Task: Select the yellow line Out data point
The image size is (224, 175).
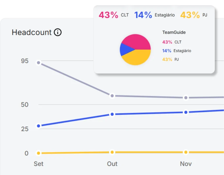Action: pyautogui.click(x=112, y=152)
